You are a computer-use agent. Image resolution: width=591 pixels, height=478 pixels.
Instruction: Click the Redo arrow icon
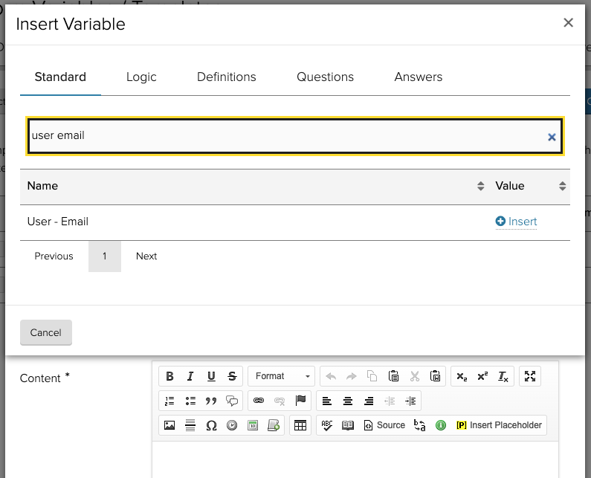coord(352,376)
